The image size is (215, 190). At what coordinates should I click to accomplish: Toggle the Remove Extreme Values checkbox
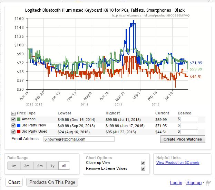(143, 169)
